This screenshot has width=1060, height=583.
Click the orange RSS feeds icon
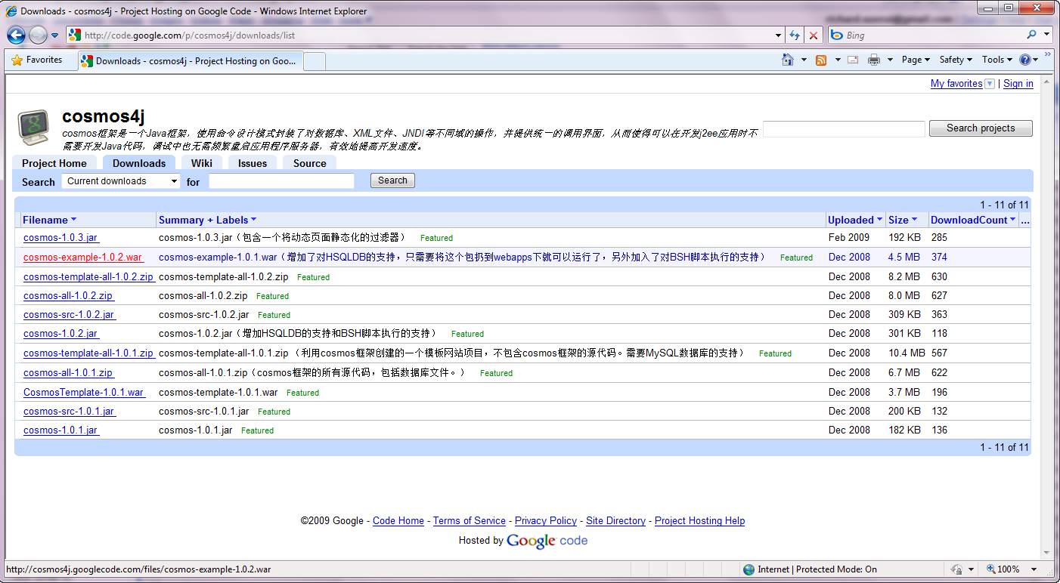(x=821, y=60)
